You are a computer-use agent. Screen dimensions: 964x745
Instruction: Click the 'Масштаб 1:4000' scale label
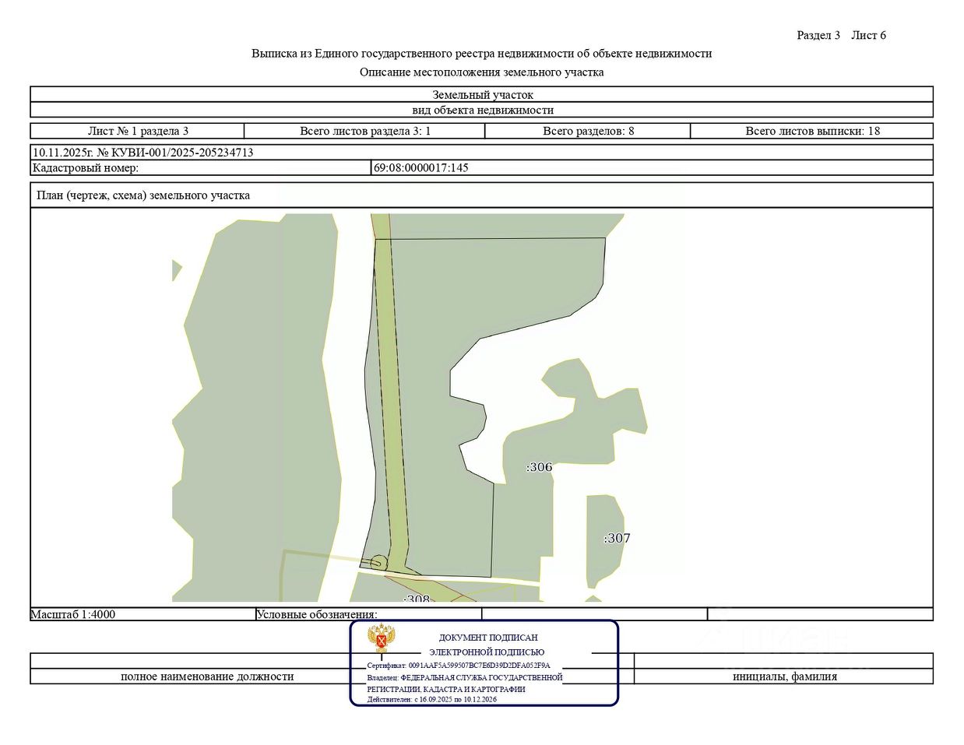click(73, 614)
